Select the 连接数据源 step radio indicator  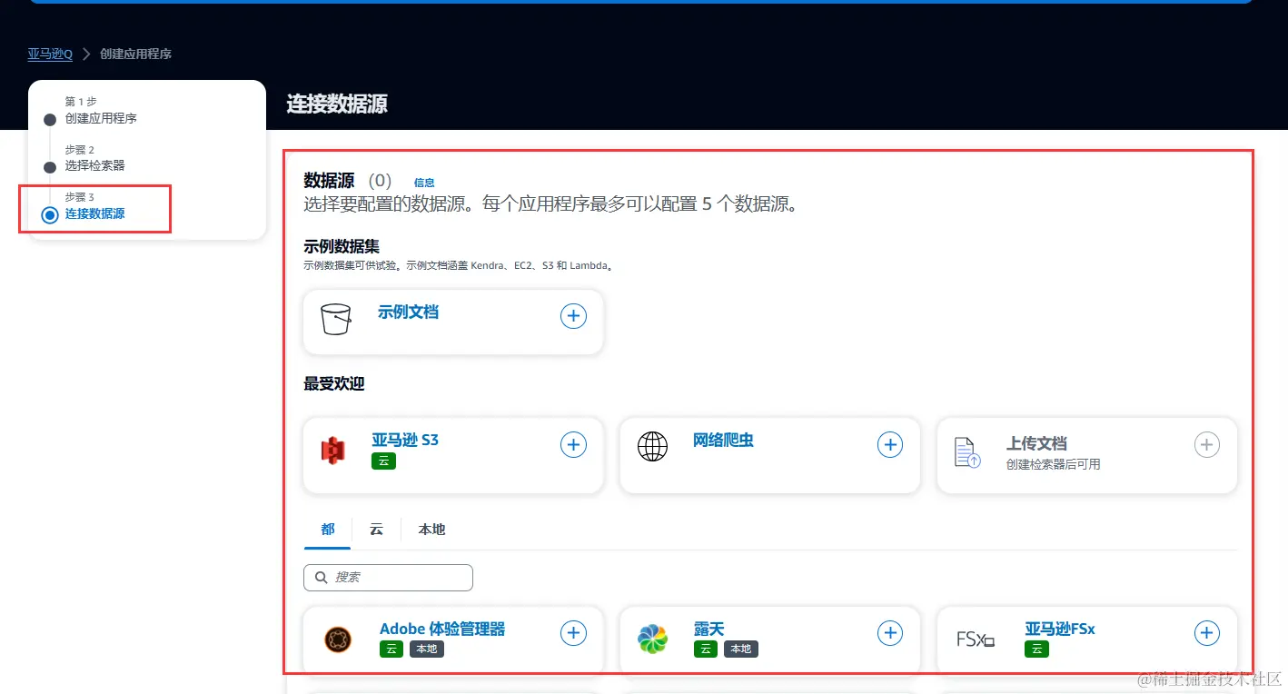pyautogui.click(x=50, y=215)
